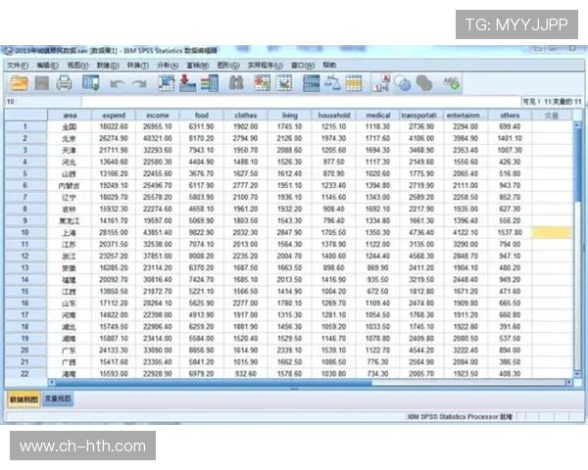
Task: Click the Save file toolbar icon
Action: 41,83
